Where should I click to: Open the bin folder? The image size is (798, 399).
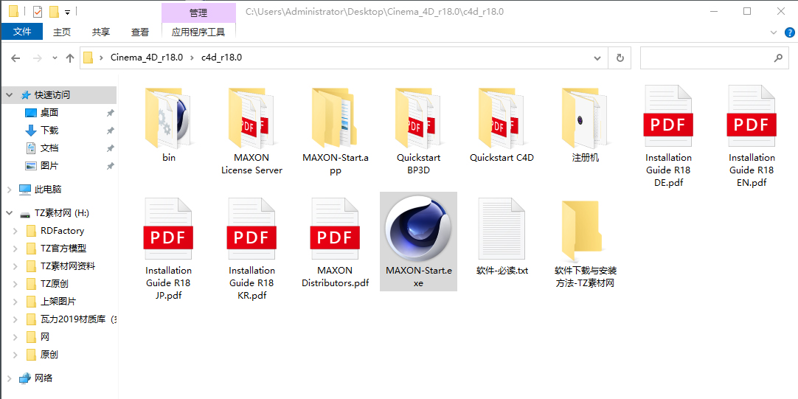169,125
